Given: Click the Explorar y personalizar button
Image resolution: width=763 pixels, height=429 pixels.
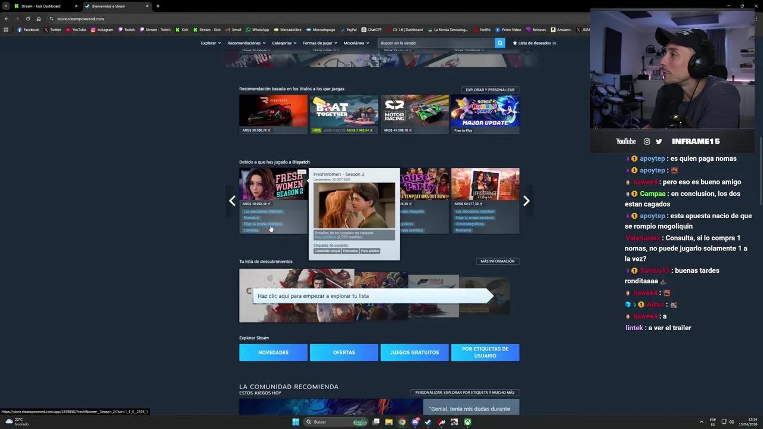Looking at the screenshot, I should 490,89.
